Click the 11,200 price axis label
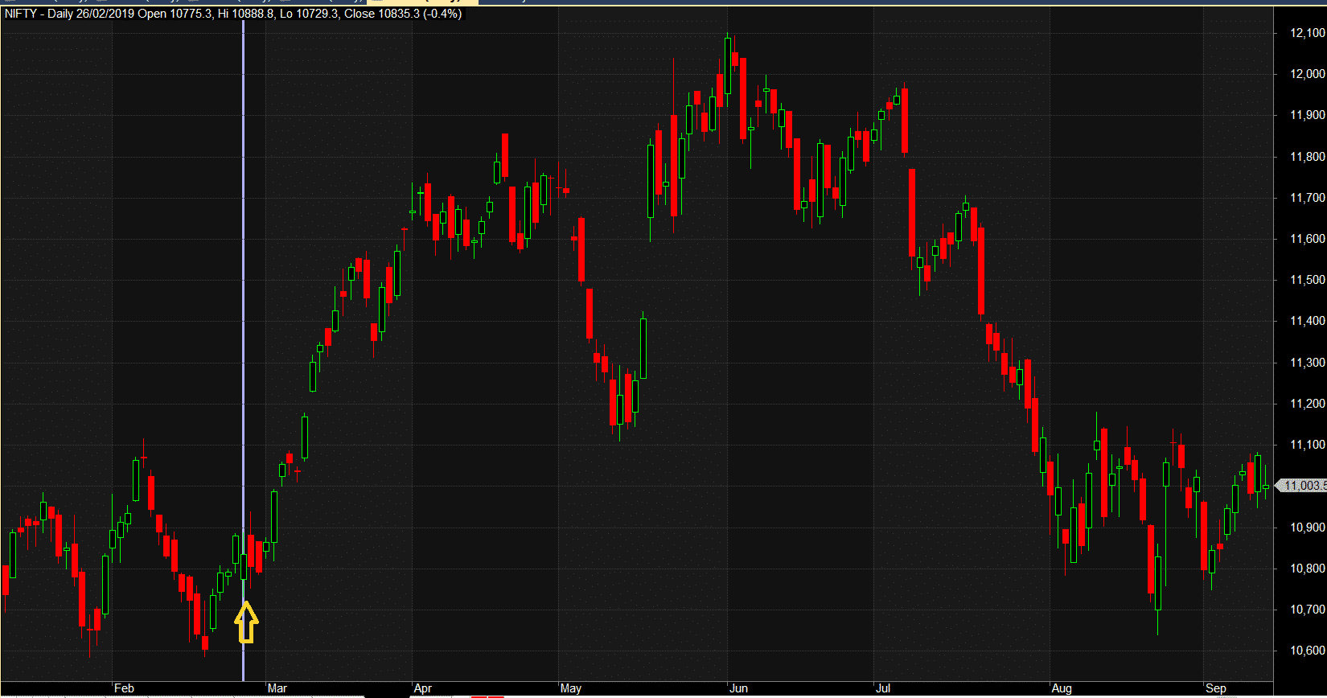The height and width of the screenshot is (698, 1327). (x=1307, y=404)
